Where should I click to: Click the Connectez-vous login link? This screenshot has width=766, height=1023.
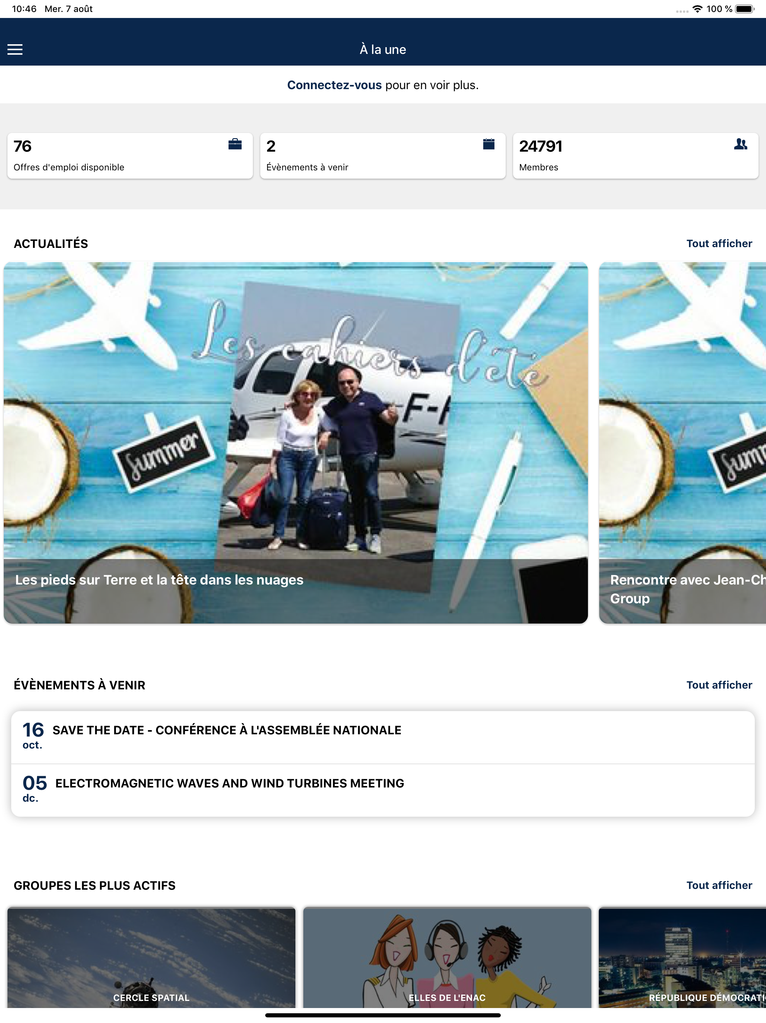(x=334, y=85)
